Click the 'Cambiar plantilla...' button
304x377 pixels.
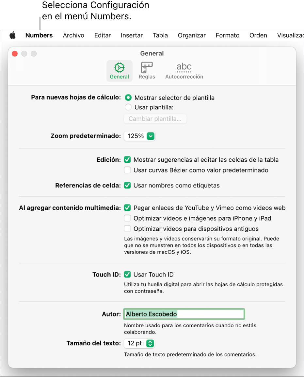point(155,119)
